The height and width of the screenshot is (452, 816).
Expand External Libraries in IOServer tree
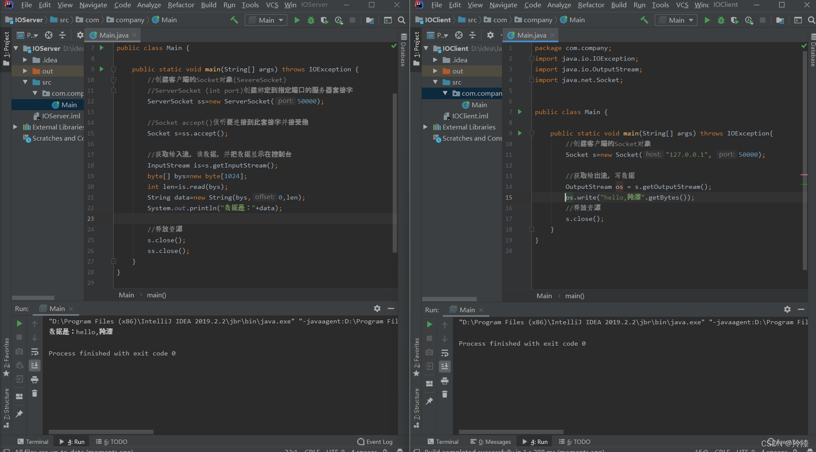15,127
